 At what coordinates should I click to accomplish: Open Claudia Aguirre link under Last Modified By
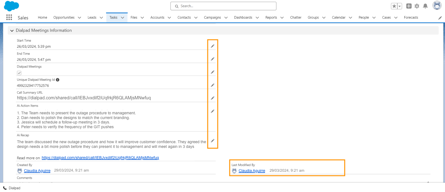coord(252,171)
